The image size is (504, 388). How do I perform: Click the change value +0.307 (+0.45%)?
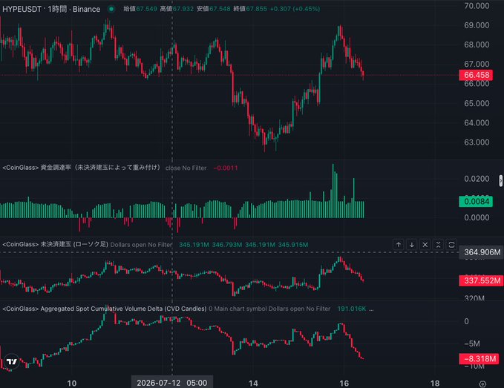(295, 9)
